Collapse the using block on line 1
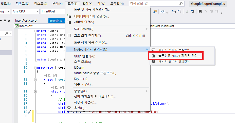235x123 pixels. coord(35,31)
